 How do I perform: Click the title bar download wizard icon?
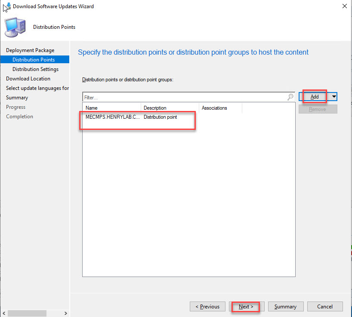[7, 6]
